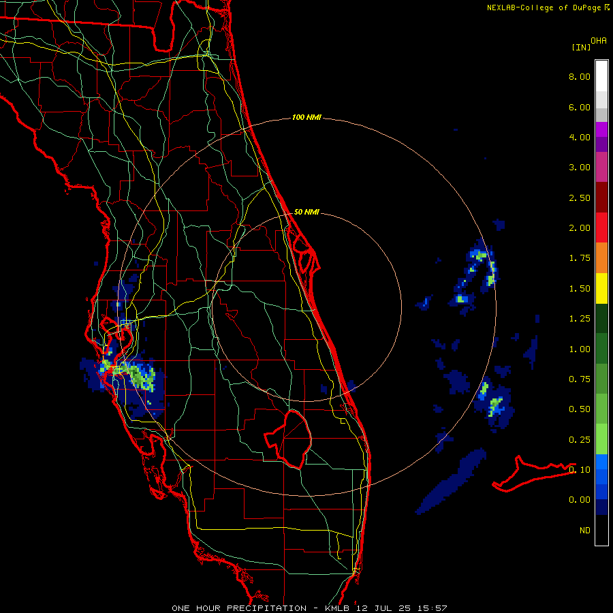Click the "KMLB" radar site identifier
Screen dimensions: 613x613
[x=338, y=608]
